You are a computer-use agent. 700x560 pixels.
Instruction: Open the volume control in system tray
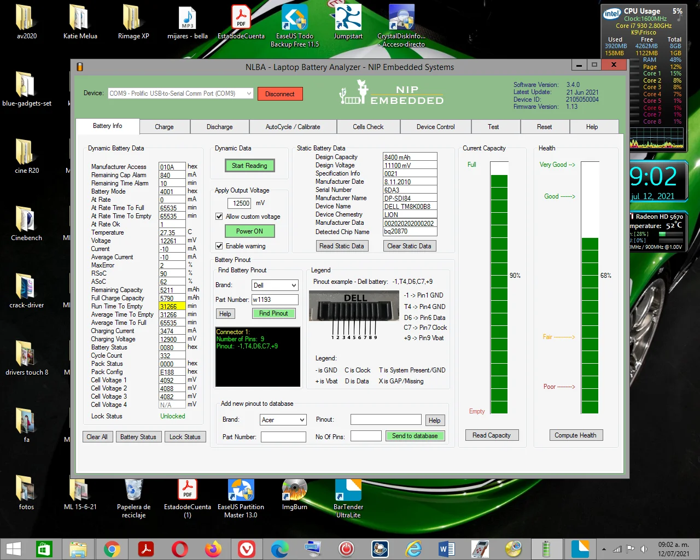(x=644, y=549)
